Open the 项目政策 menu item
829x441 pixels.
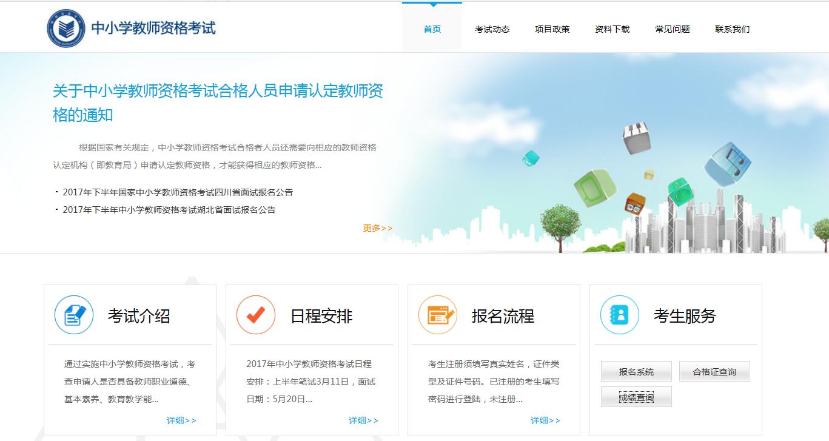click(553, 29)
